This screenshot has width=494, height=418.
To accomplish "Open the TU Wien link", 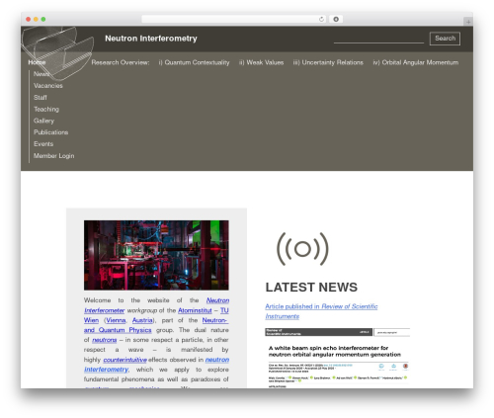I will [x=224, y=310].
